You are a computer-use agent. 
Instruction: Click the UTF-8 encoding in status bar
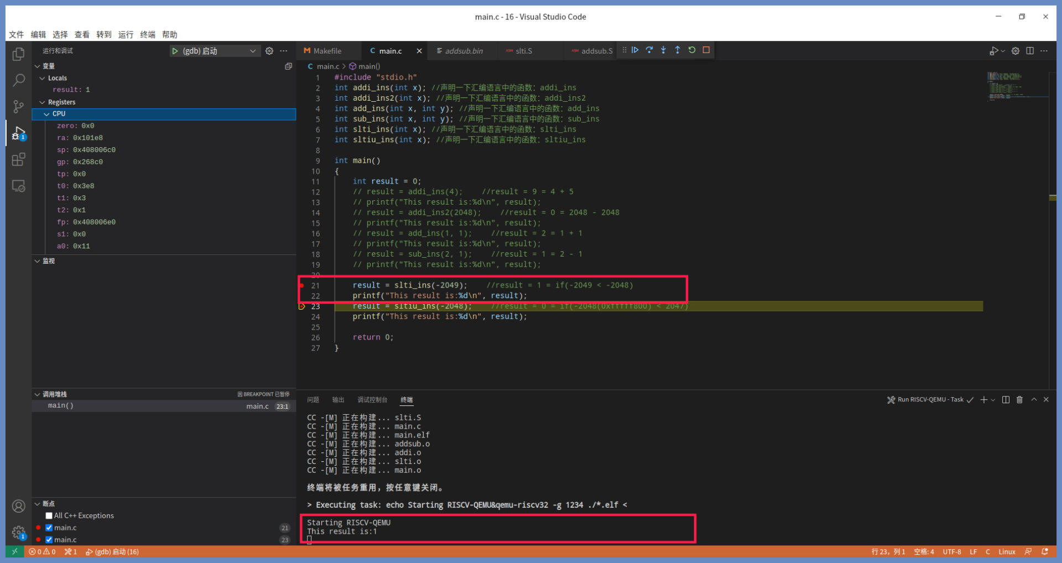click(952, 552)
